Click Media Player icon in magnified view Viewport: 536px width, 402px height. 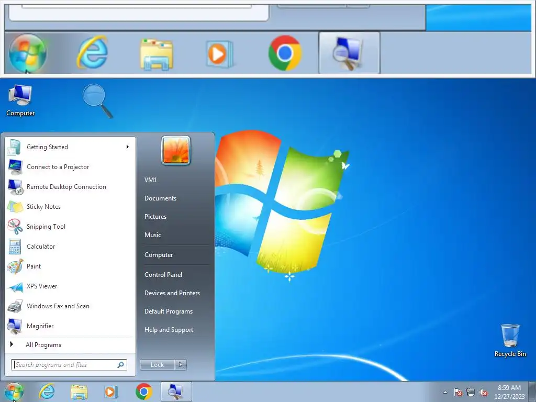(219, 54)
